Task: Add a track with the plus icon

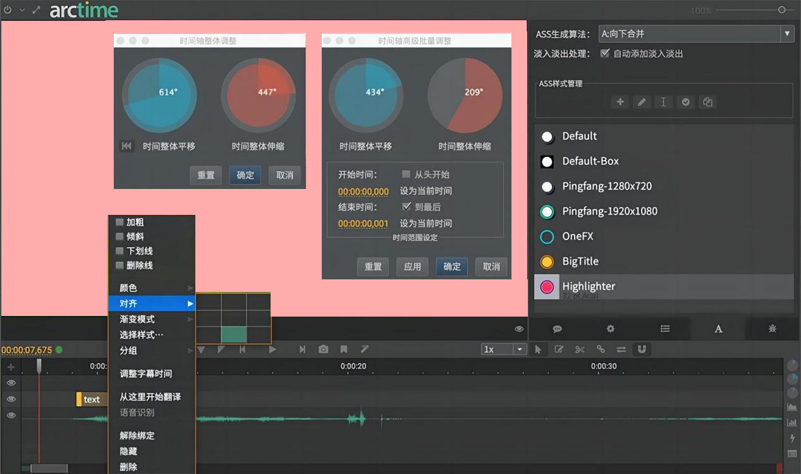Action: pyautogui.click(x=11, y=367)
